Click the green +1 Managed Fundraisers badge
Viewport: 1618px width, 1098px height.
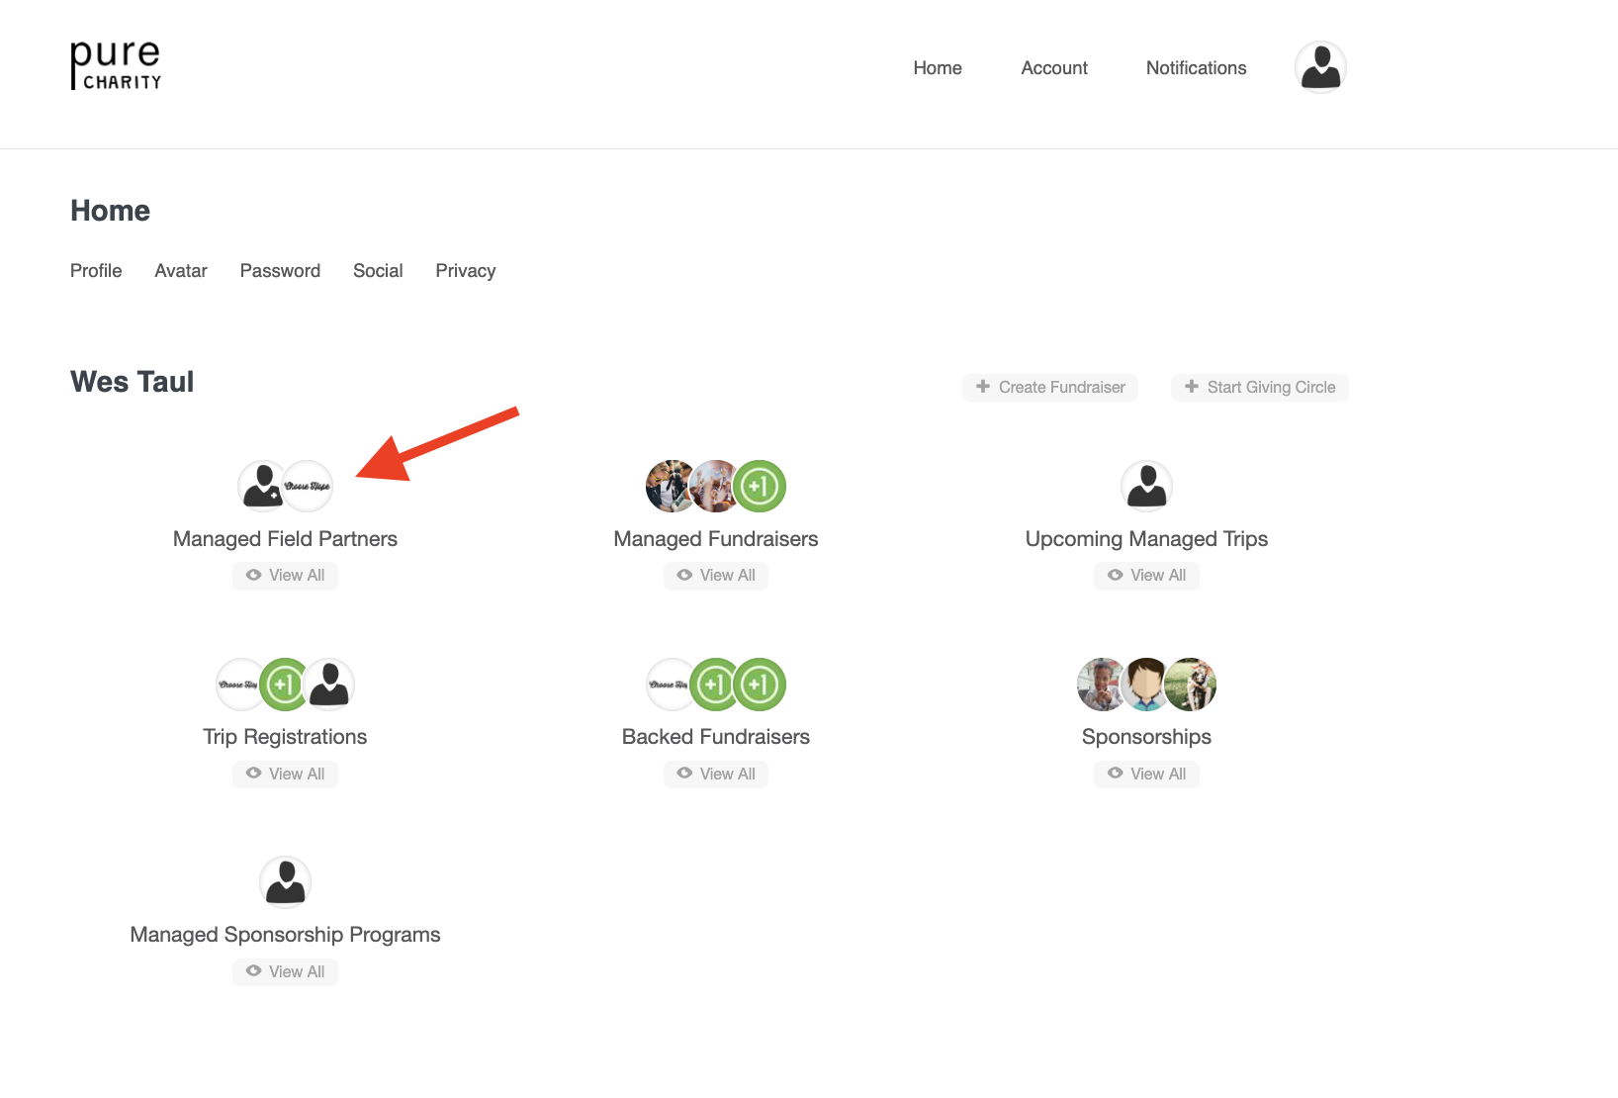pyautogui.click(x=760, y=487)
